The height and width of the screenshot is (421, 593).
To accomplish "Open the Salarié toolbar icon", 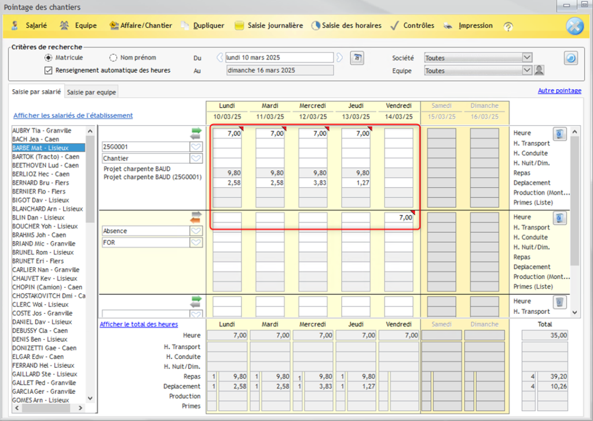I will (x=14, y=25).
